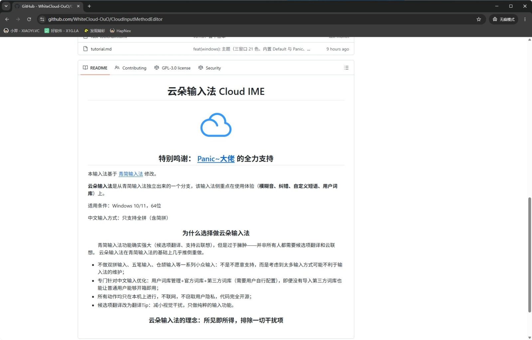The height and width of the screenshot is (340, 532).
Task: Click the scrollbar up arrow
Action: tap(529, 40)
